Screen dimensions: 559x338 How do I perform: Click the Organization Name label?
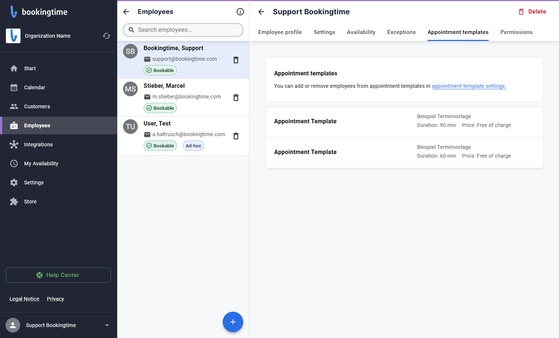pos(48,36)
